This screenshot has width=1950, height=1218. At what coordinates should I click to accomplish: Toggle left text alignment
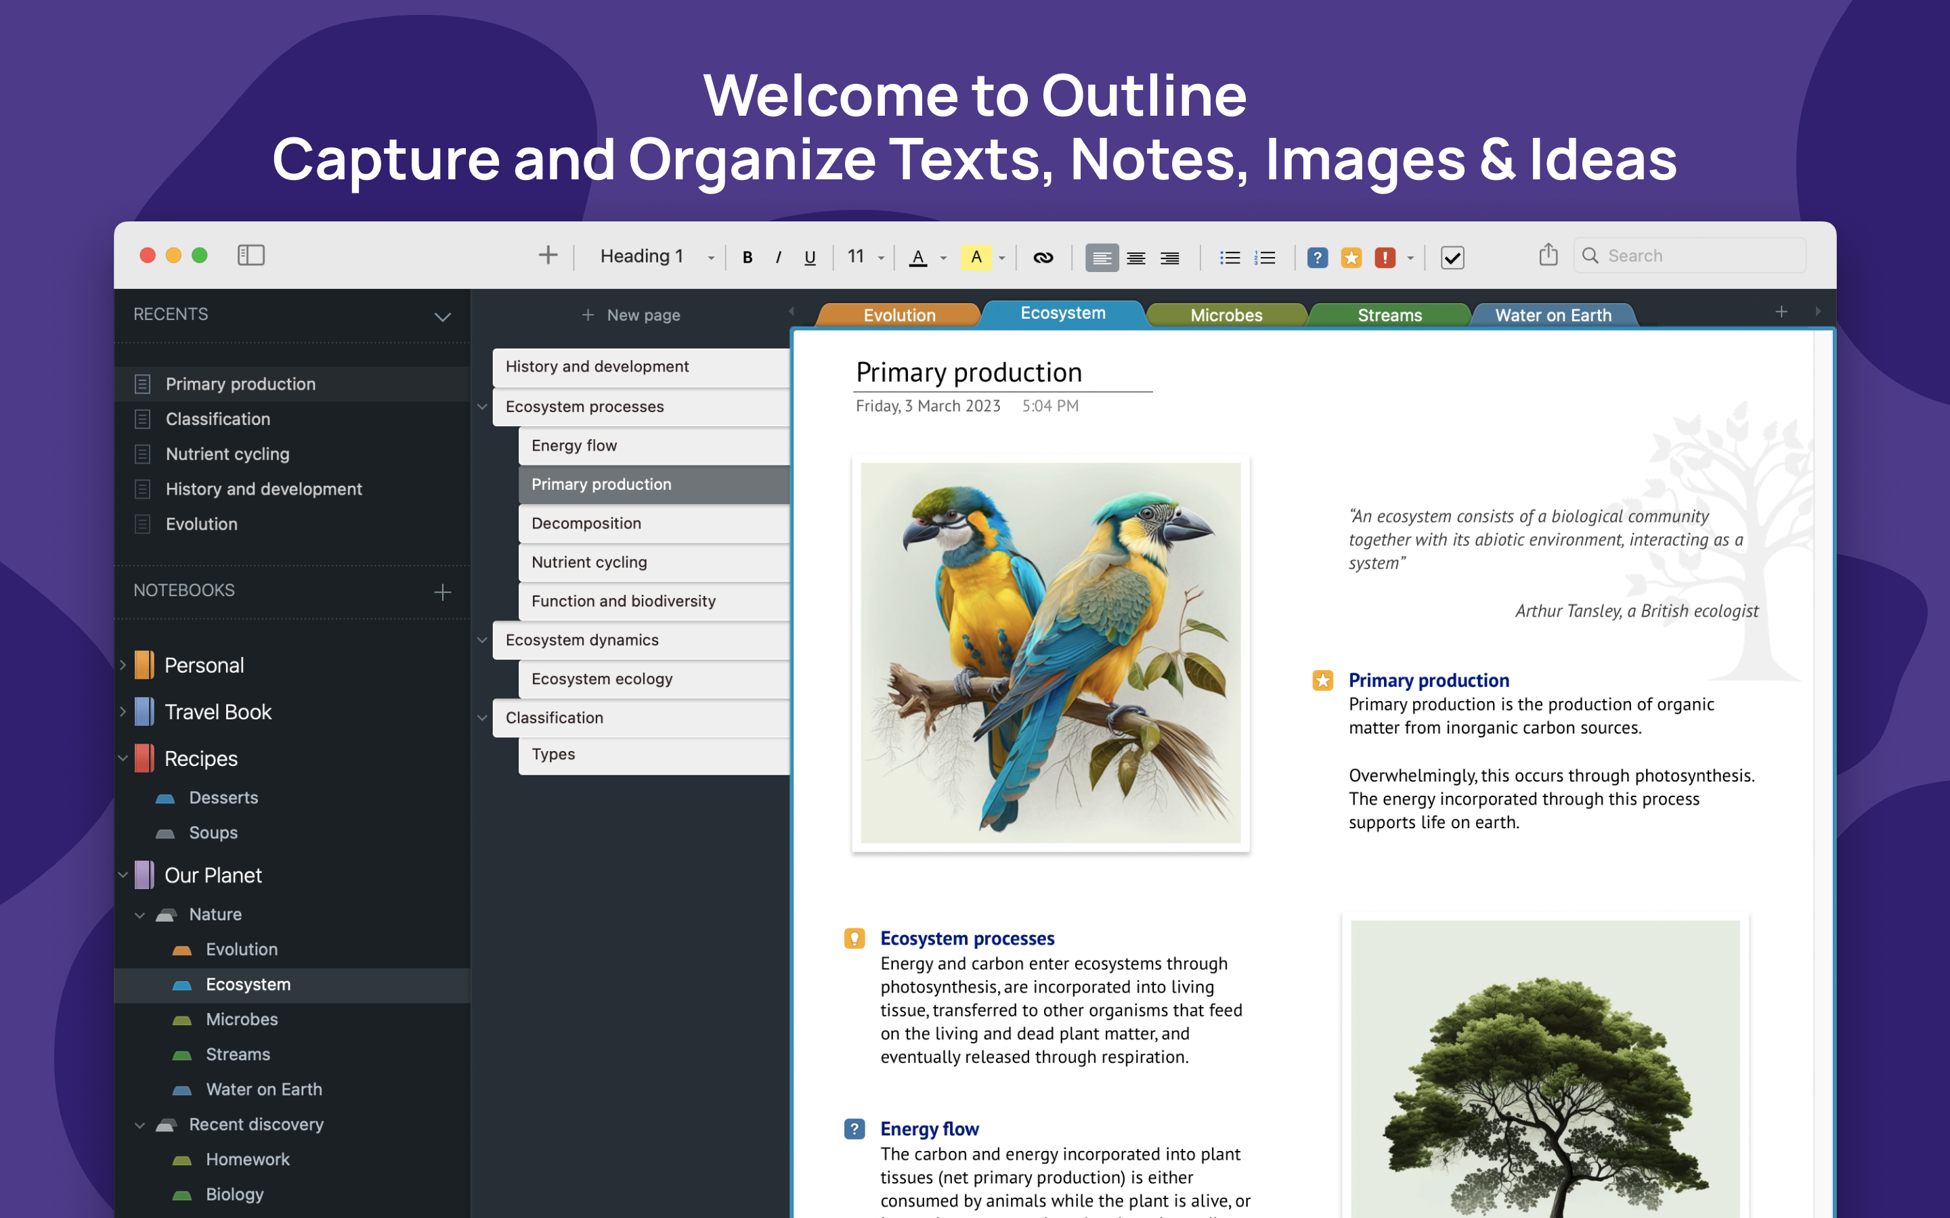click(1102, 256)
